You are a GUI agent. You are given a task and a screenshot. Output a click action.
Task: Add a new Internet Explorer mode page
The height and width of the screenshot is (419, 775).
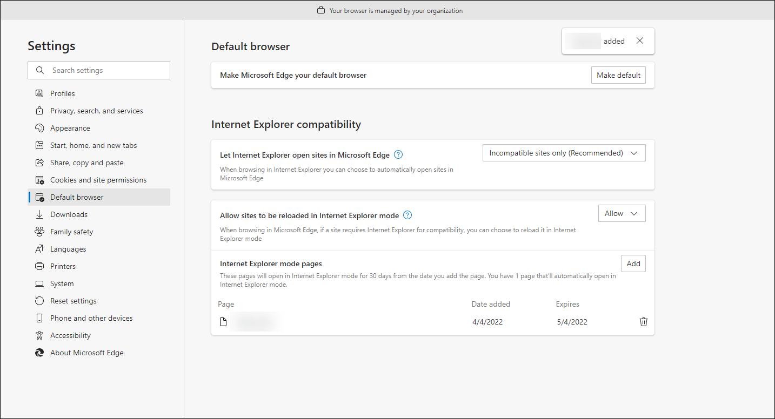click(633, 263)
